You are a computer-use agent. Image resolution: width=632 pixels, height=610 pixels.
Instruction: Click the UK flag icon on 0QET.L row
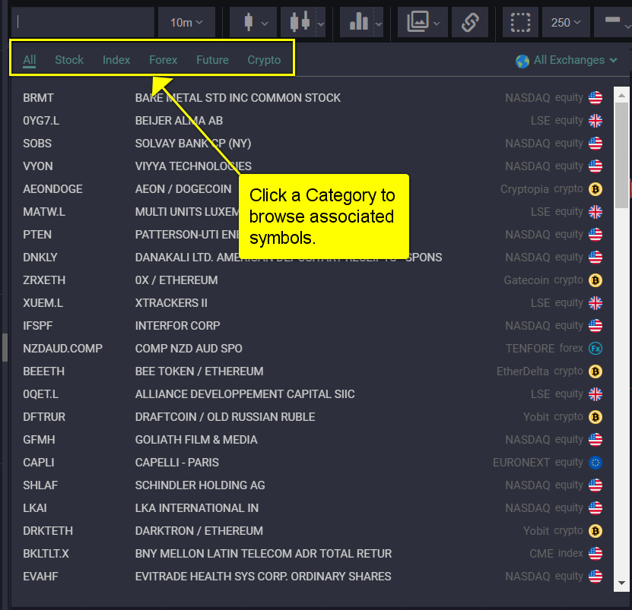(x=595, y=394)
